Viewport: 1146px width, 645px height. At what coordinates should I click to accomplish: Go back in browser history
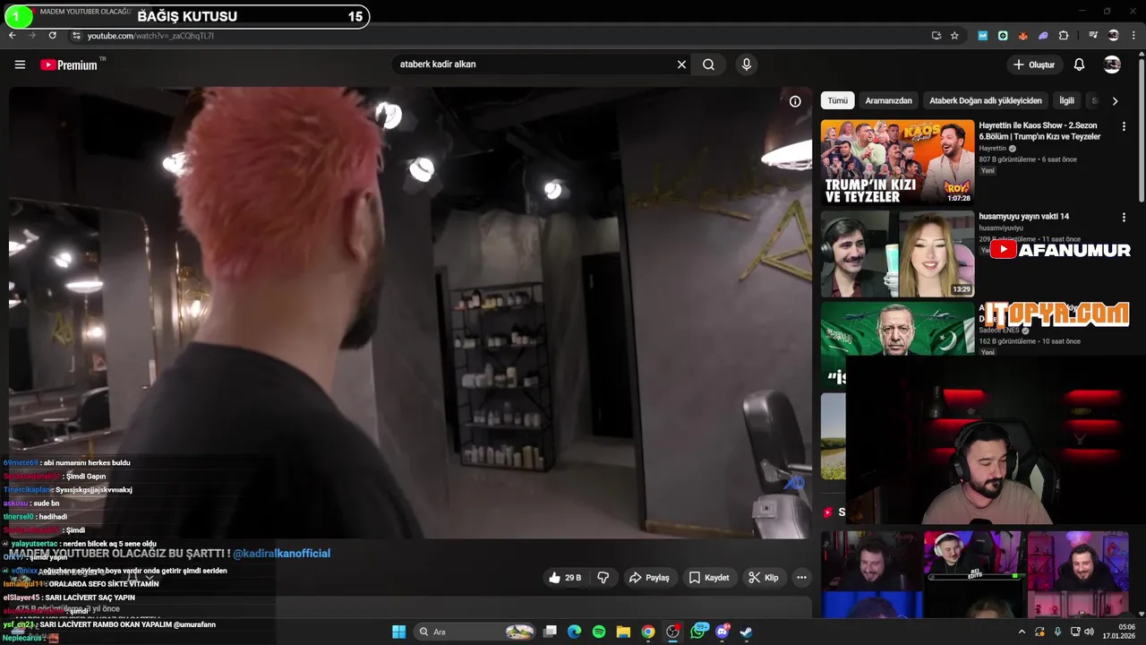[12, 36]
